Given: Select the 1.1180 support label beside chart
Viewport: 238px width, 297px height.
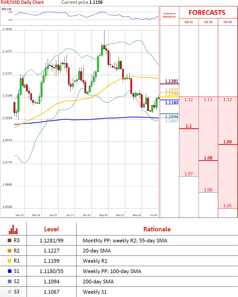Looking at the screenshot, I should pos(171,103).
